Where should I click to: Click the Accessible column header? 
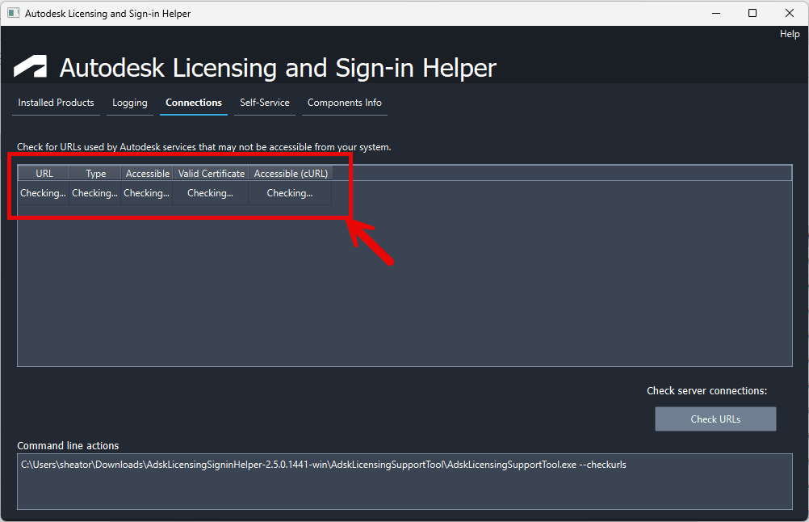[147, 174]
